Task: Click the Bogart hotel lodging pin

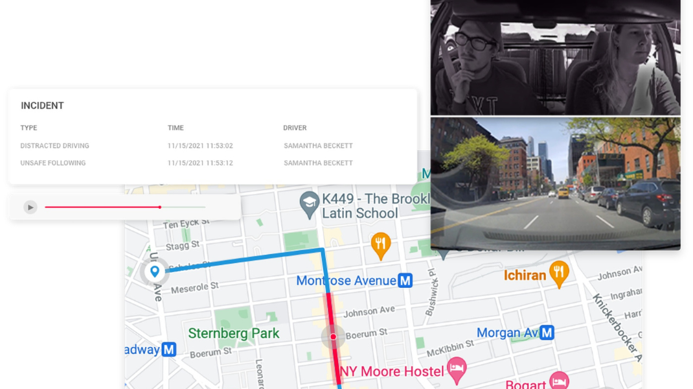Action: [x=559, y=381]
